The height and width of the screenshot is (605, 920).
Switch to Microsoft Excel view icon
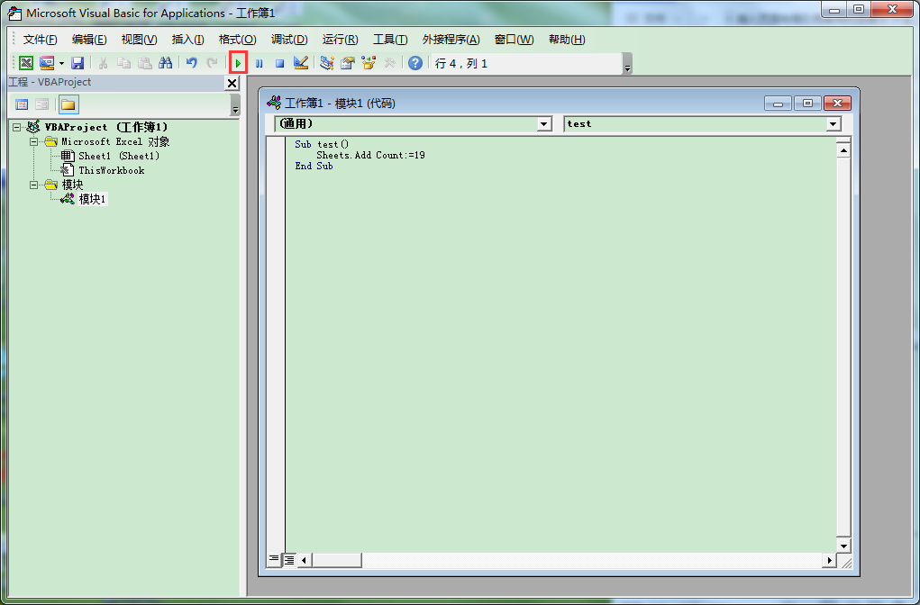click(x=26, y=63)
